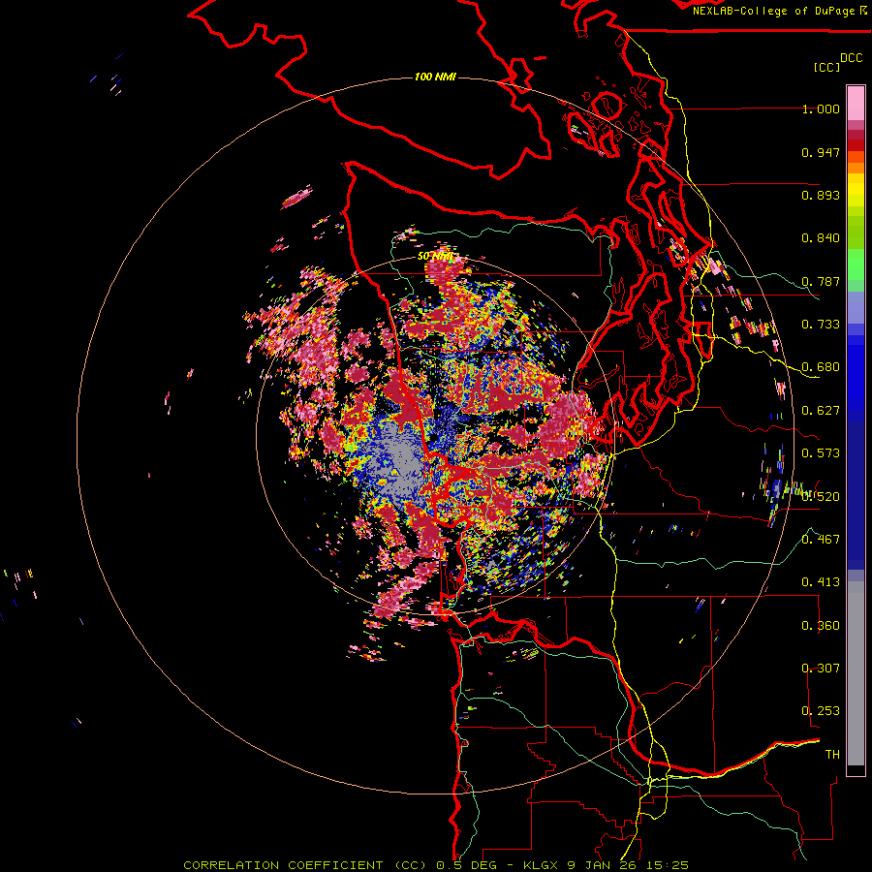Click the 1.000 scale value
The image size is (872, 872).
pyautogui.click(x=821, y=109)
